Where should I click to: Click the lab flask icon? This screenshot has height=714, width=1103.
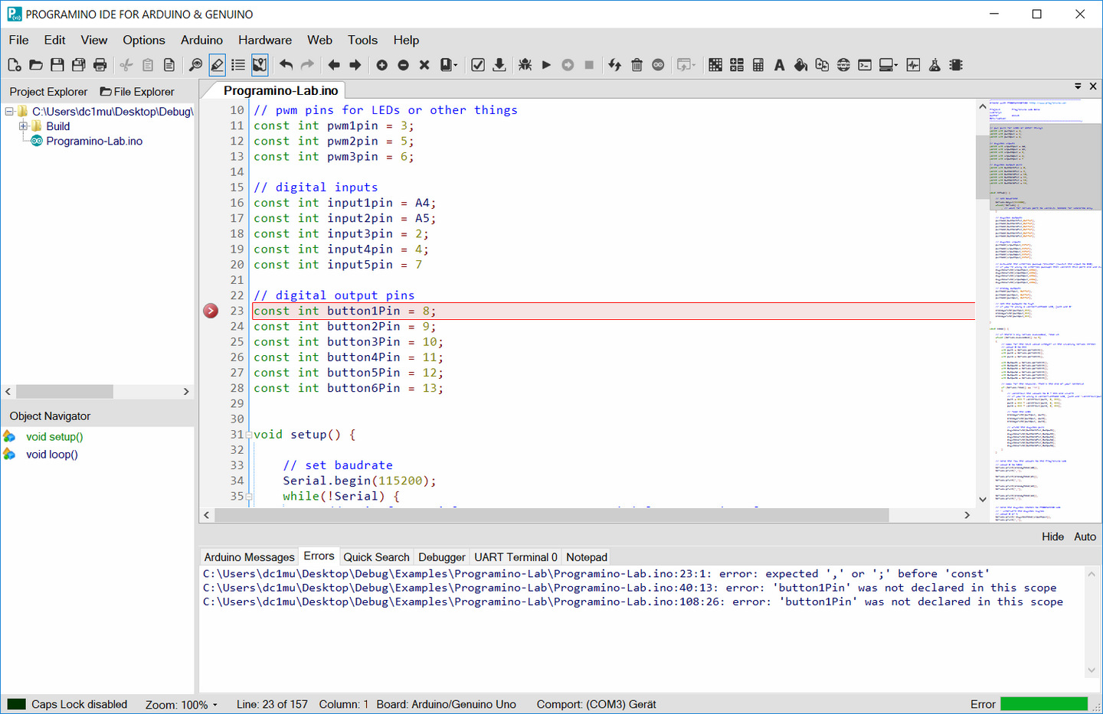pos(934,65)
